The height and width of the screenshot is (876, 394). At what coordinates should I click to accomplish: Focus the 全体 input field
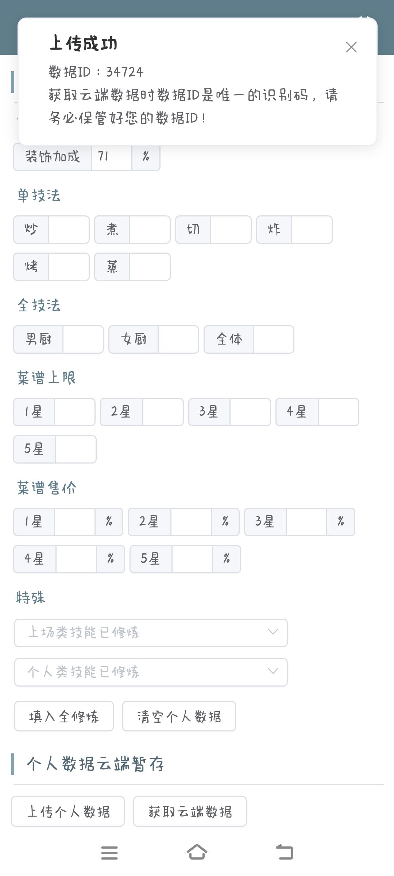(x=274, y=339)
